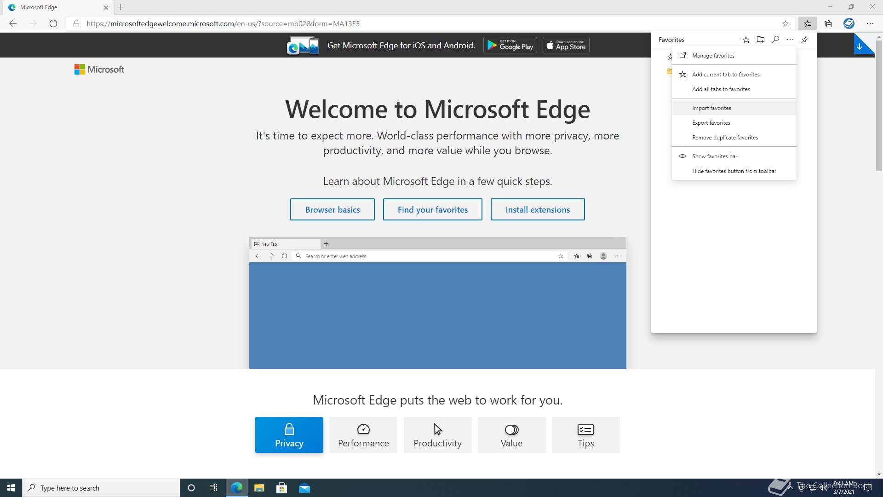Open Favorites panel more options dots
Screen dimensions: 883x497
(790, 40)
